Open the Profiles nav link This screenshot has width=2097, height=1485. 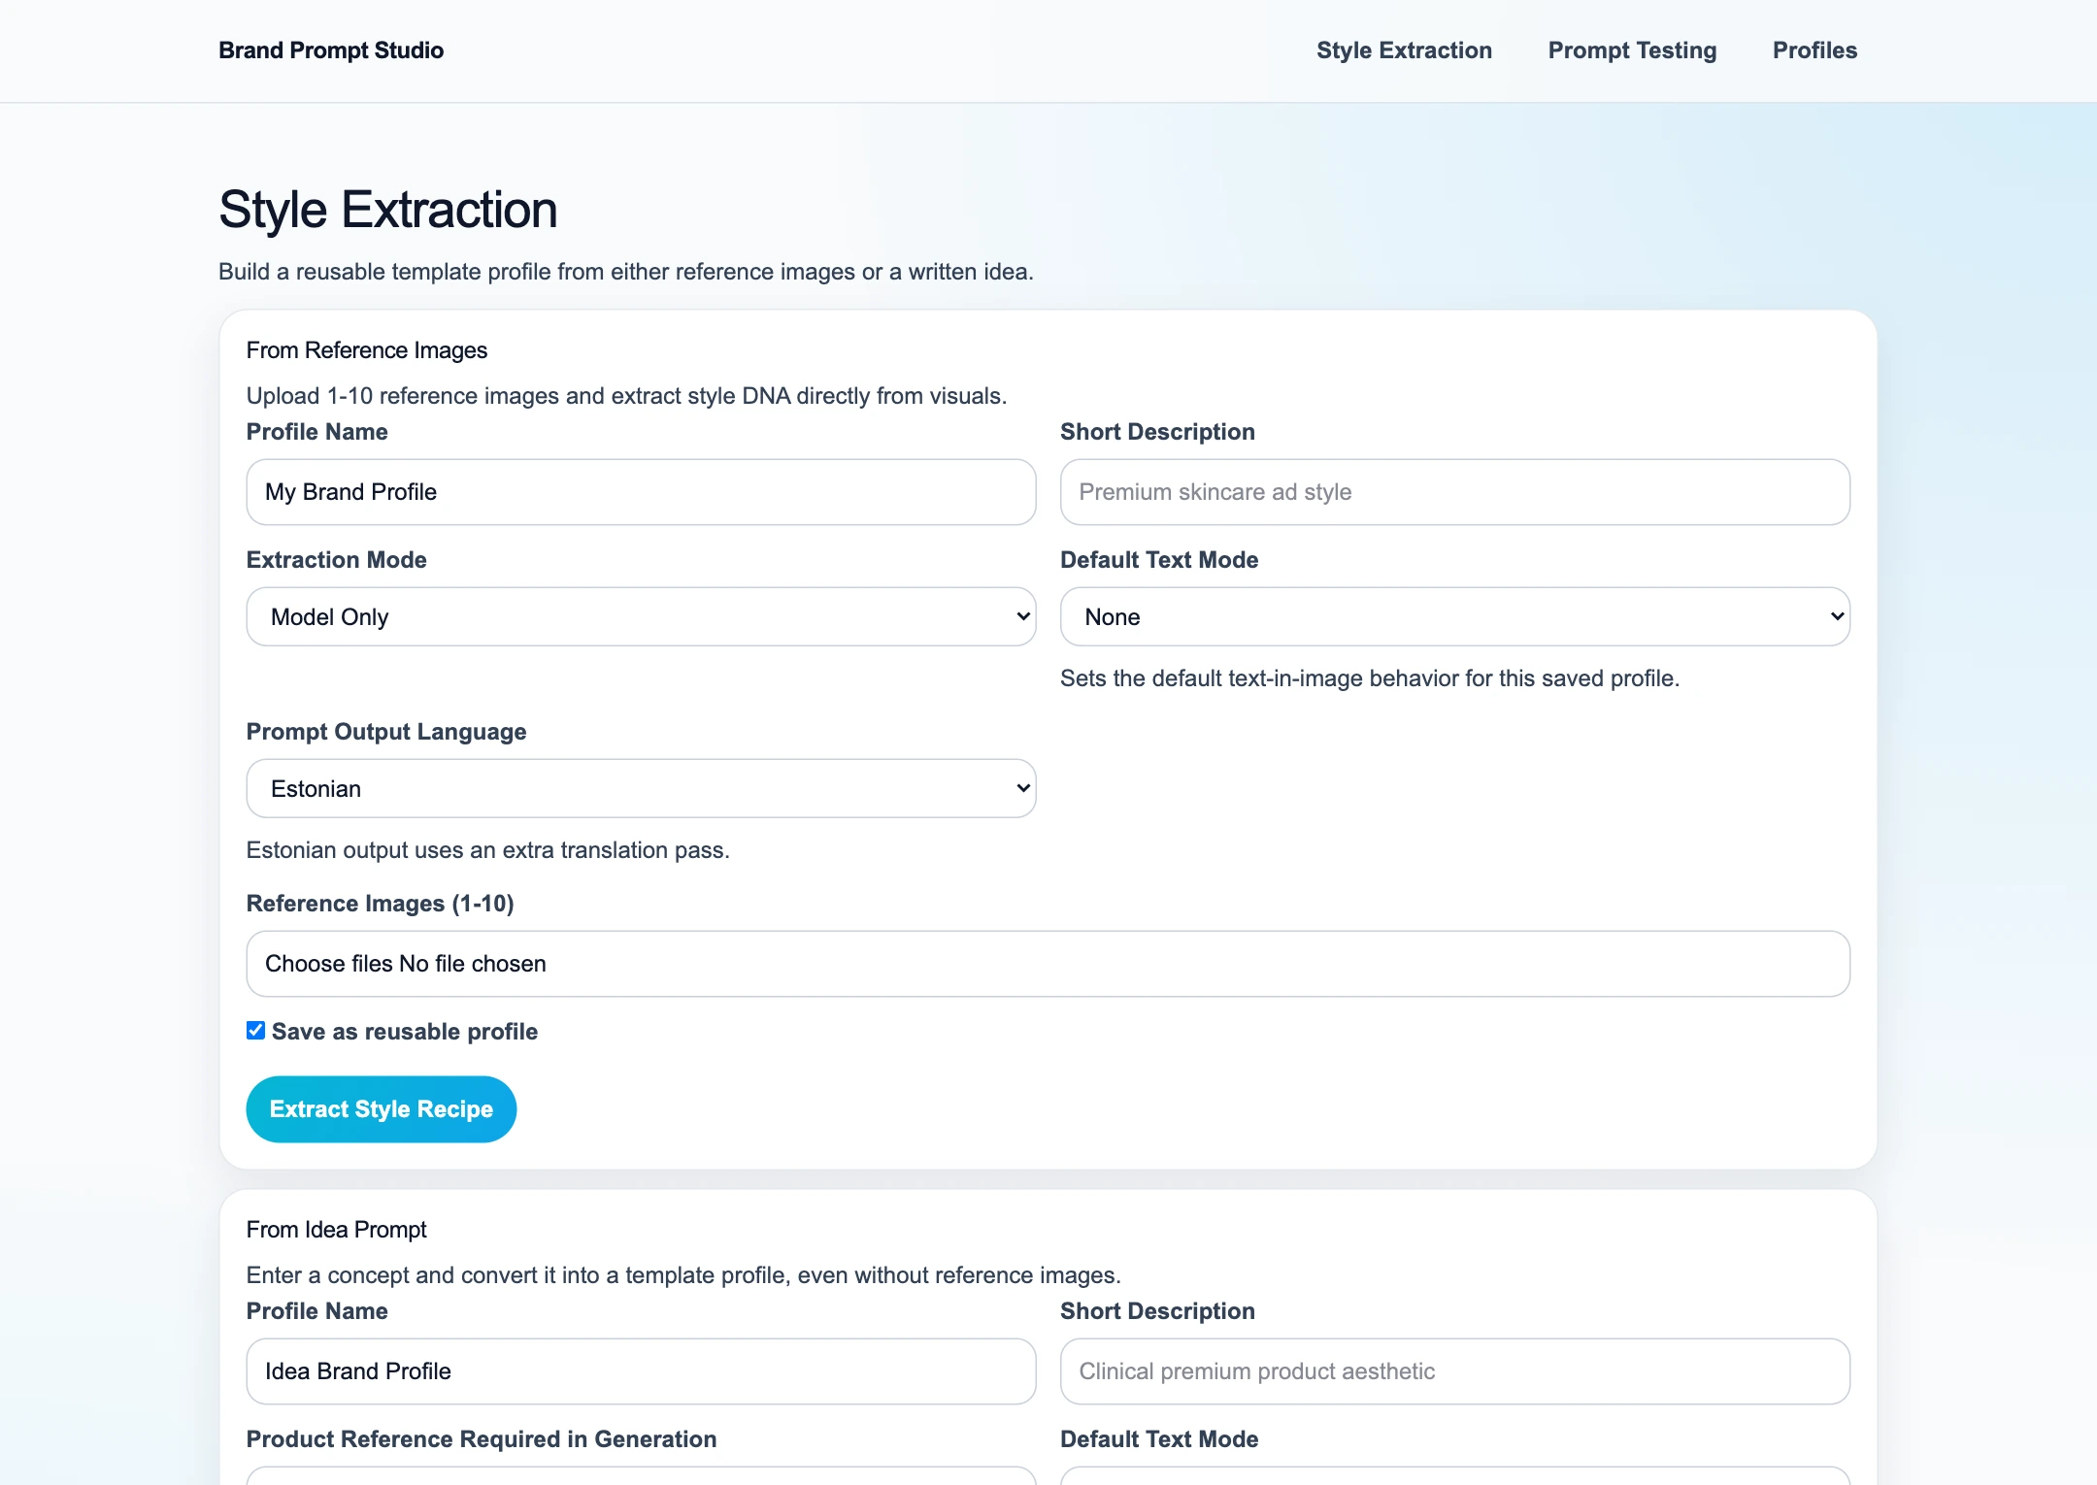pyautogui.click(x=1814, y=50)
